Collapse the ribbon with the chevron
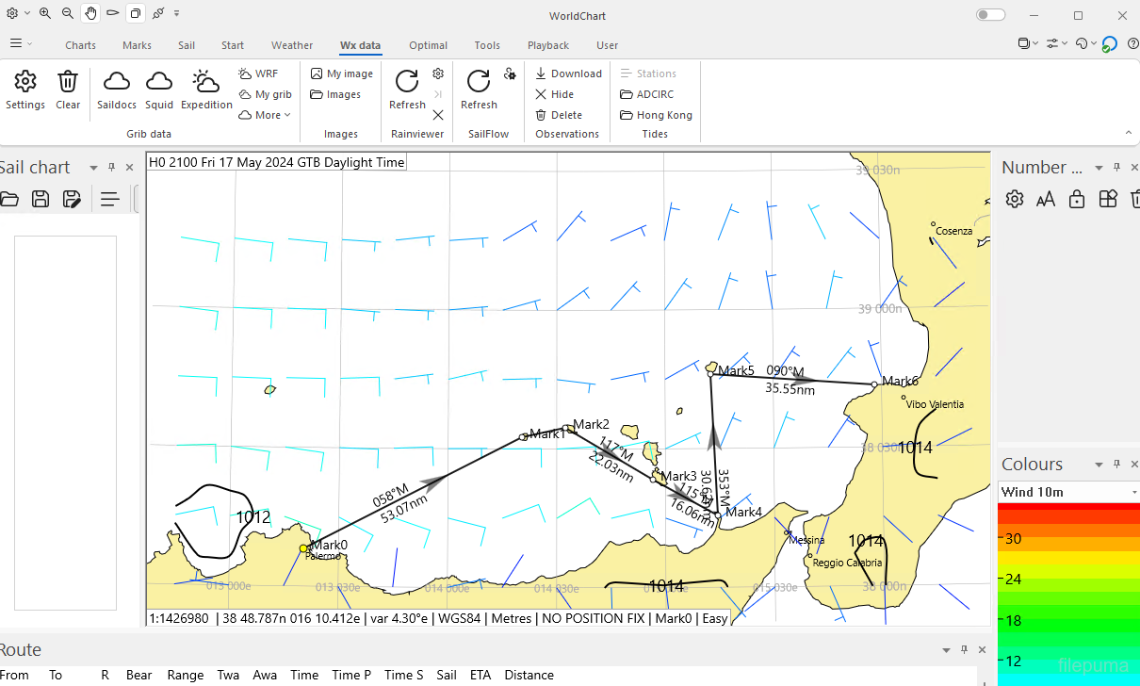The width and height of the screenshot is (1140, 686). [x=1128, y=133]
